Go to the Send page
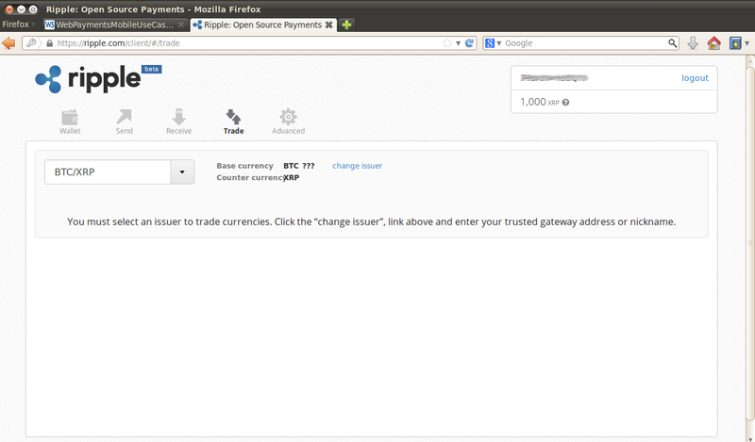This screenshot has width=755, height=442. [x=124, y=121]
